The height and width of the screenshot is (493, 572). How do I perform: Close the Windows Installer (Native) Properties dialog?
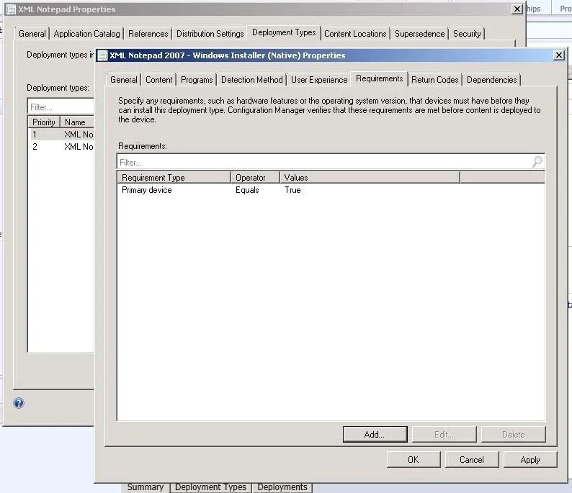(559, 55)
